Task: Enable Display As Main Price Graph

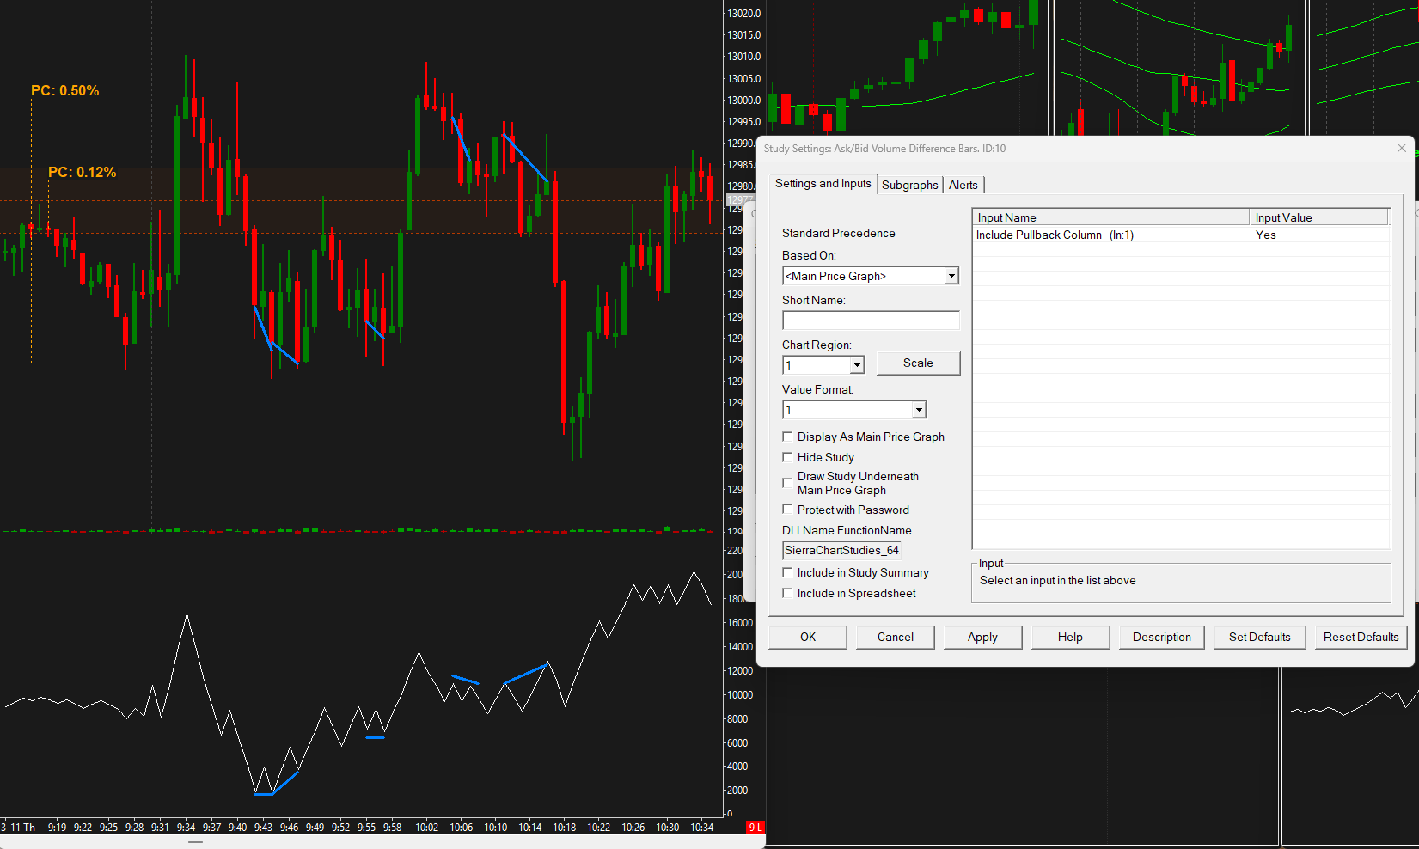Action: tap(787, 437)
